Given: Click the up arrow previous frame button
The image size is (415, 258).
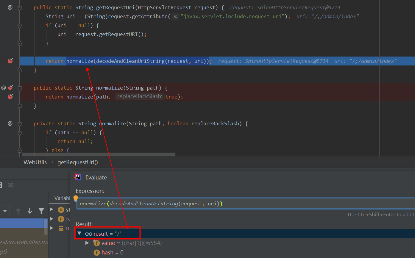Looking at the screenshot, I should pos(18,211).
